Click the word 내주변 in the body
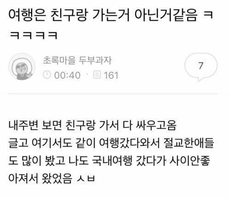This screenshot has height=198, width=229. 23,126
